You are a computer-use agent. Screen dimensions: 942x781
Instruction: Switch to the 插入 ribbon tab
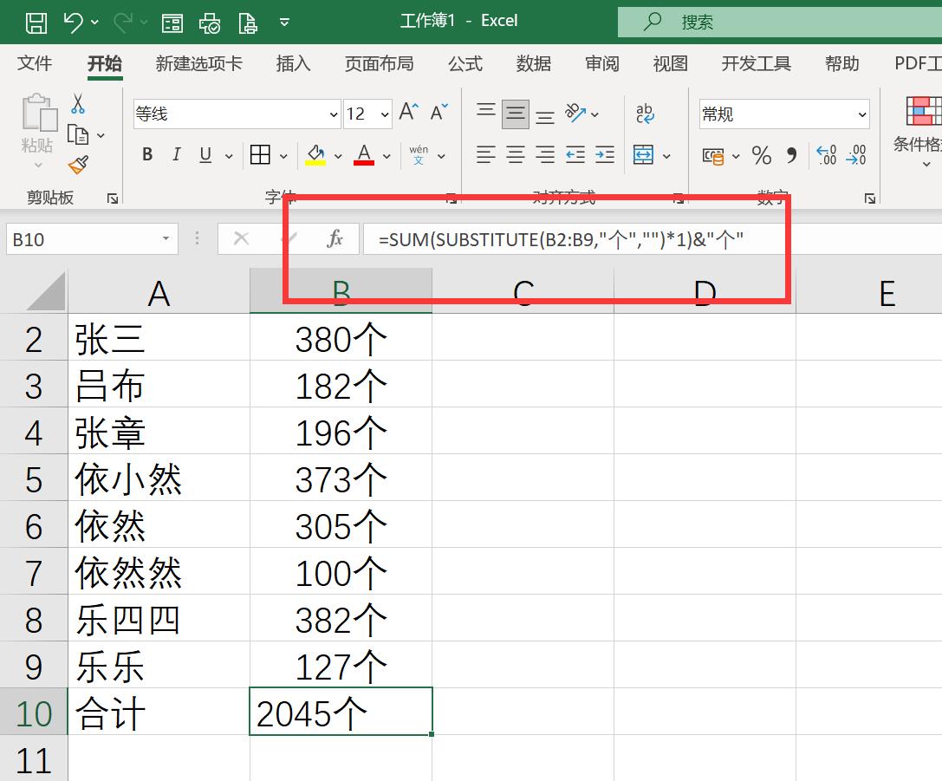[x=293, y=63]
